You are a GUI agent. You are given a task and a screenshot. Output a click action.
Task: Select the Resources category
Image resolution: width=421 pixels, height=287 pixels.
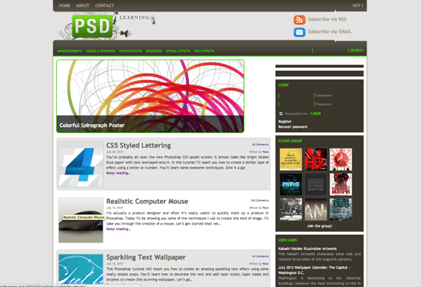tap(154, 51)
